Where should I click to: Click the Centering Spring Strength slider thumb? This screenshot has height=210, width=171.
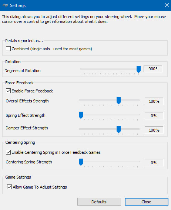click(81, 162)
